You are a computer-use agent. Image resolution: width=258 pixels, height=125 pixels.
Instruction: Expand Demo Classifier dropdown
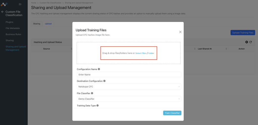pos(129,99)
